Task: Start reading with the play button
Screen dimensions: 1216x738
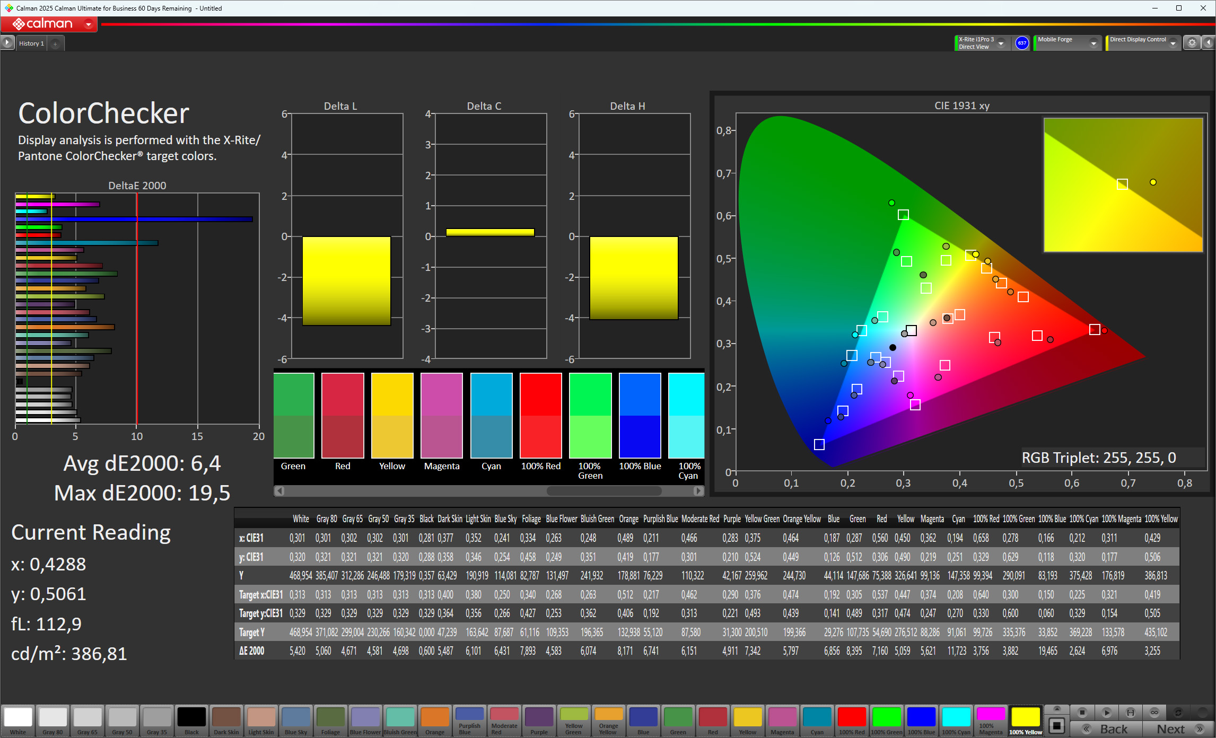Action: (1106, 713)
